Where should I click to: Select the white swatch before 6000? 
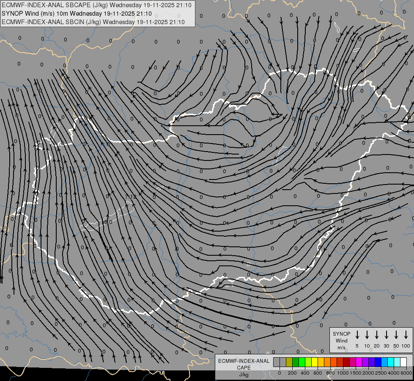403,362
